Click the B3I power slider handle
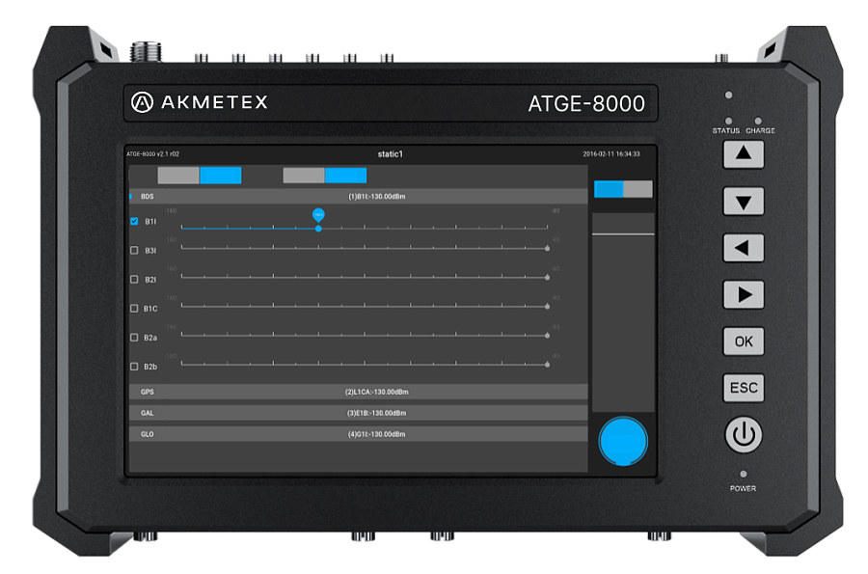868x574 pixels. pos(548,249)
